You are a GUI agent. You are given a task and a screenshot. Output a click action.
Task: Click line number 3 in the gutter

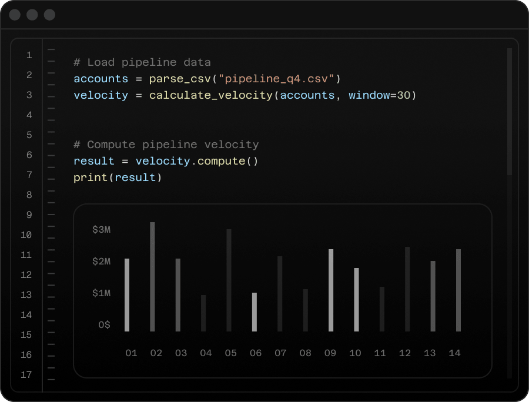[29, 95]
